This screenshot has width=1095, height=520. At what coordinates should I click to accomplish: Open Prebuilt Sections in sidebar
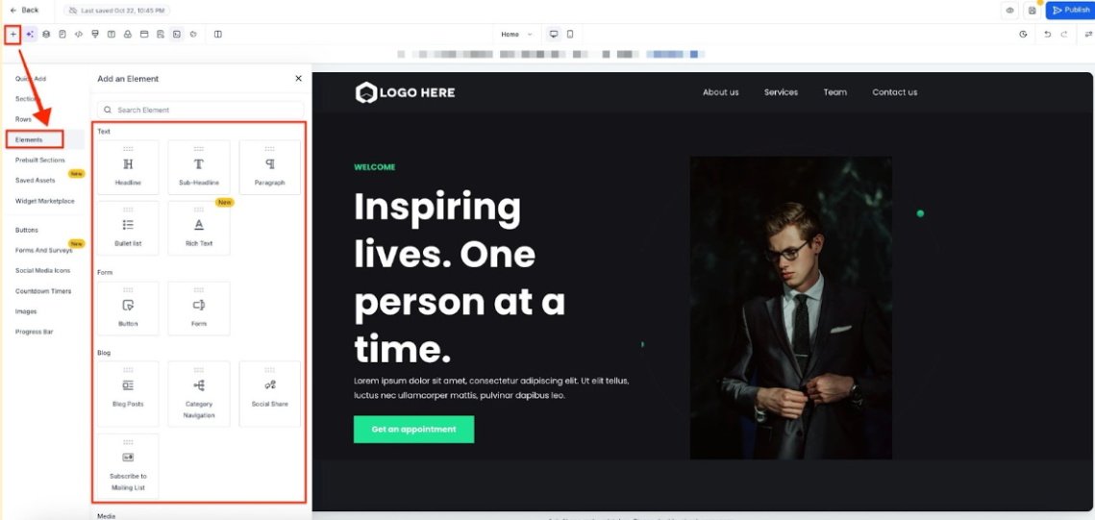coord(40,161)
